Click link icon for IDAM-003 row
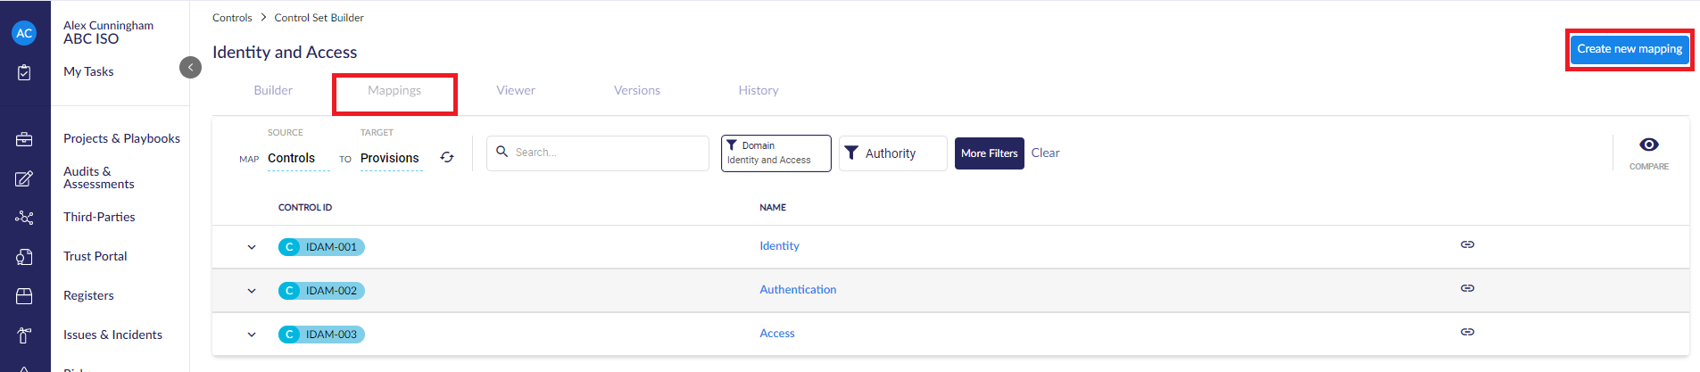 pyautogui.click(x=1467, y=332)
